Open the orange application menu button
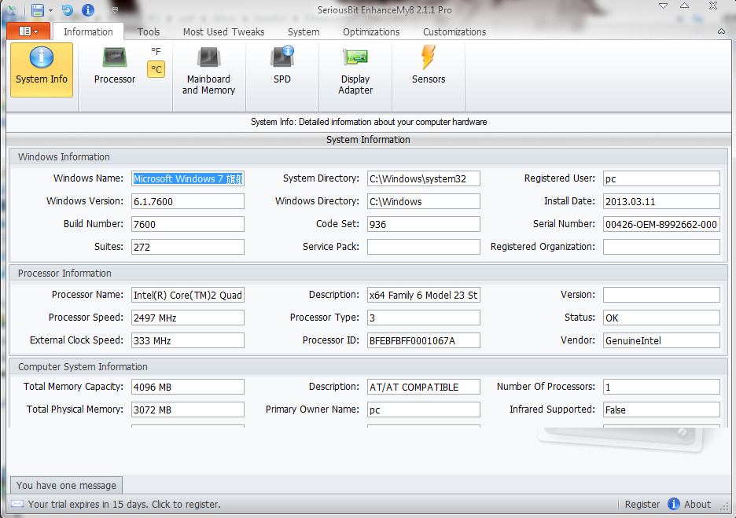The image size is (736, 518). click(28, 31)
